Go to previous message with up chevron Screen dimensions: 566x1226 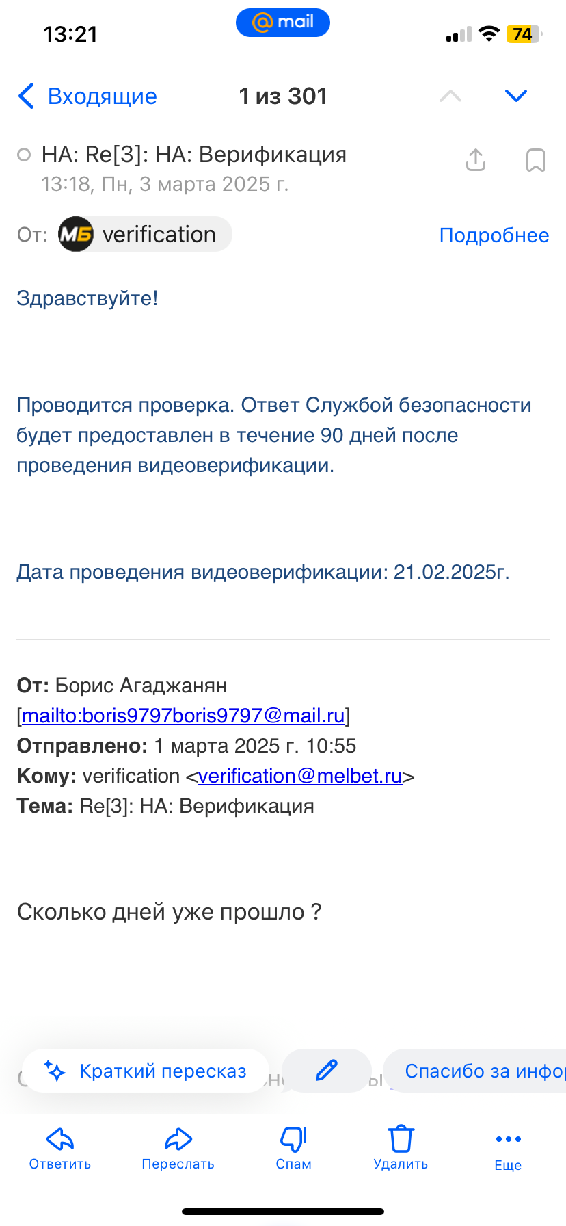[x=450, y=96]
